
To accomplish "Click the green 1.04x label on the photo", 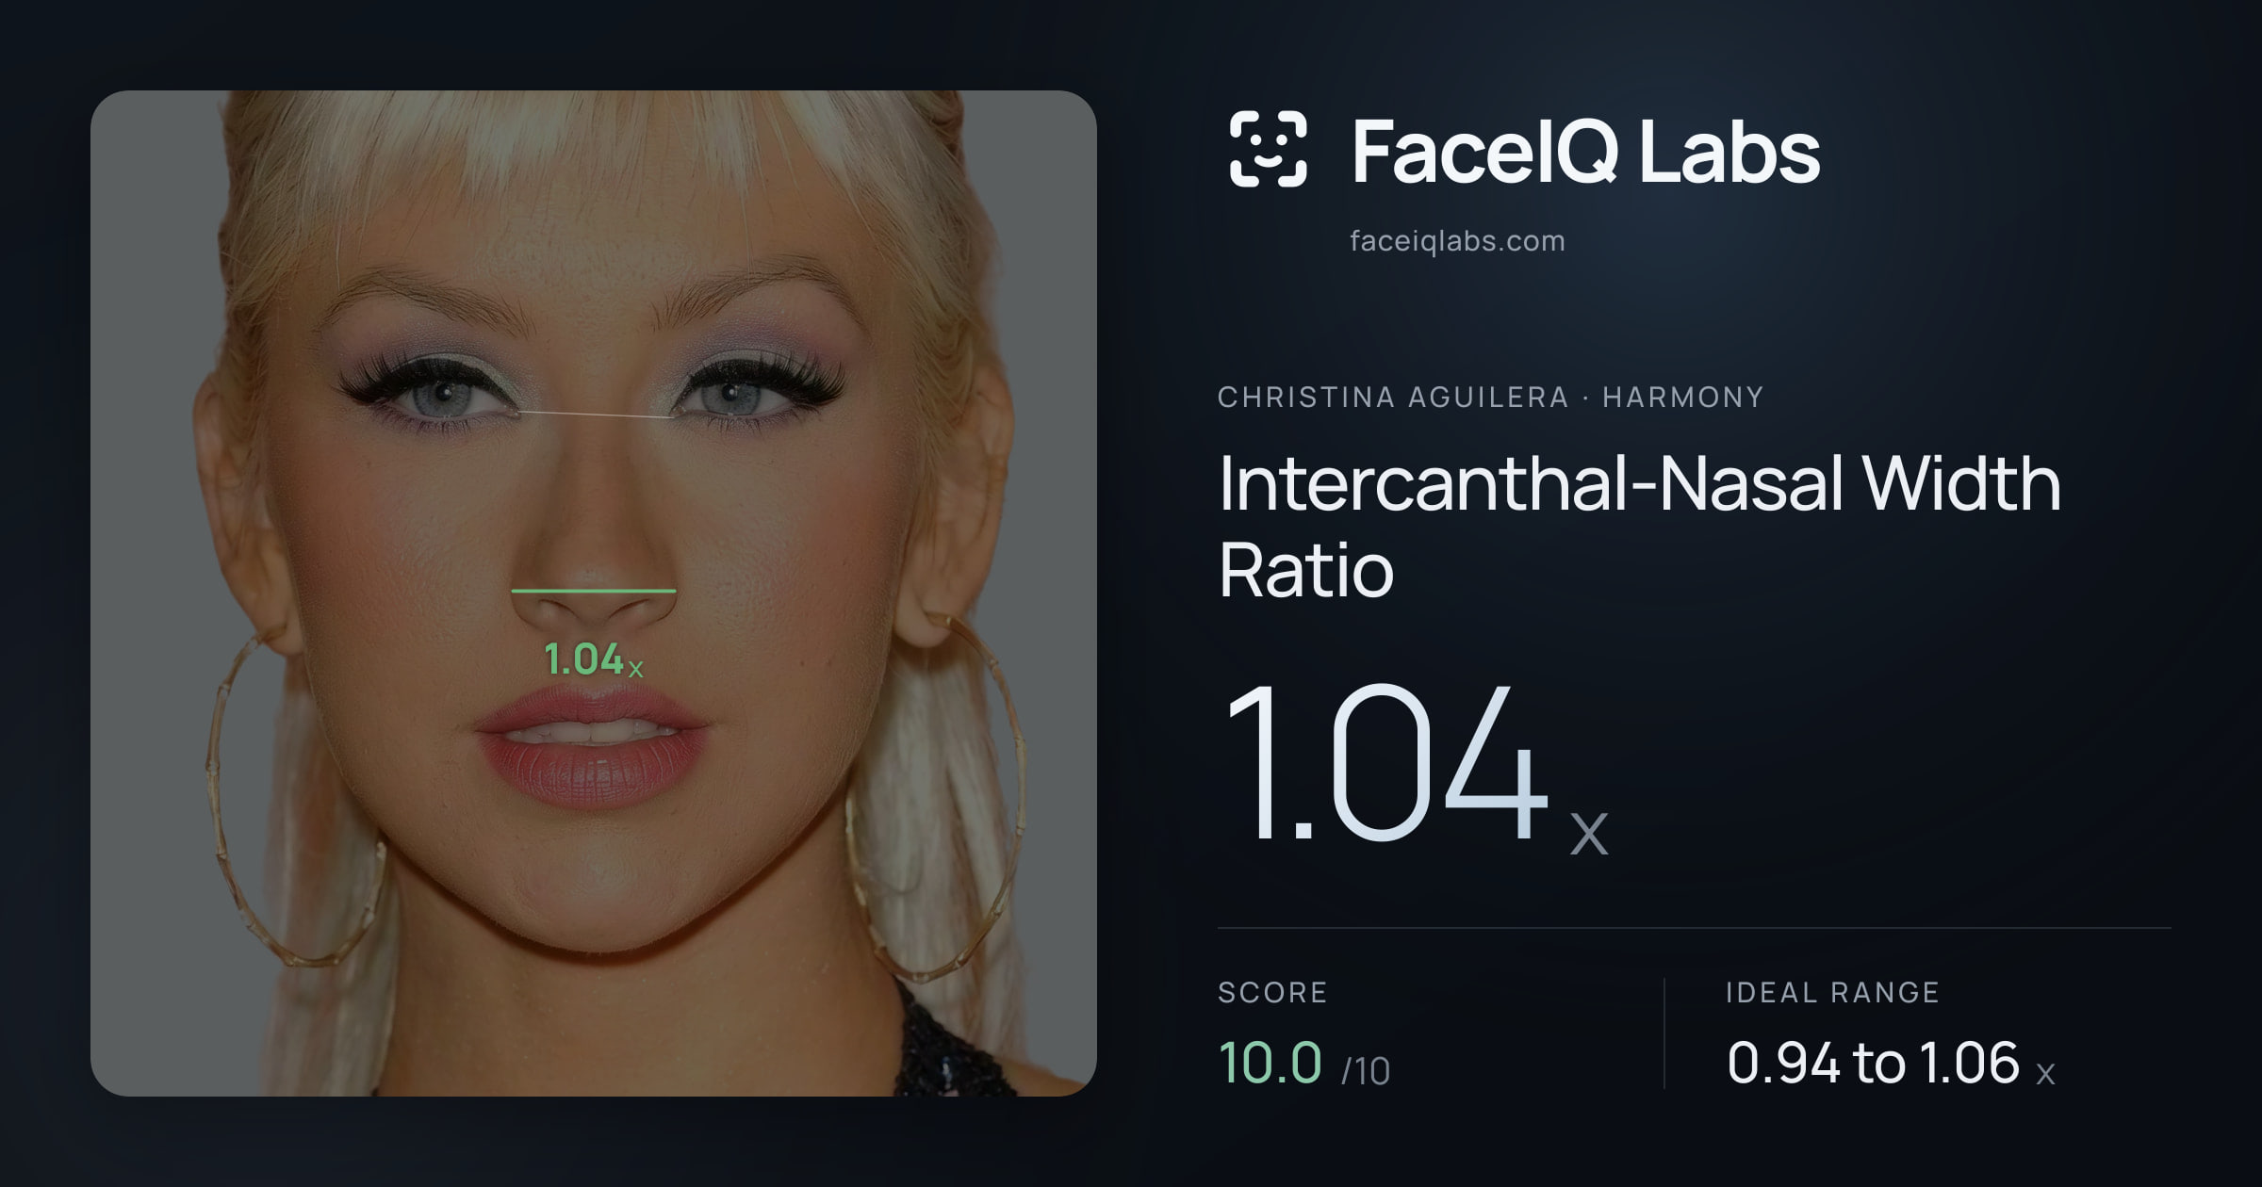I will click(594, 659).
